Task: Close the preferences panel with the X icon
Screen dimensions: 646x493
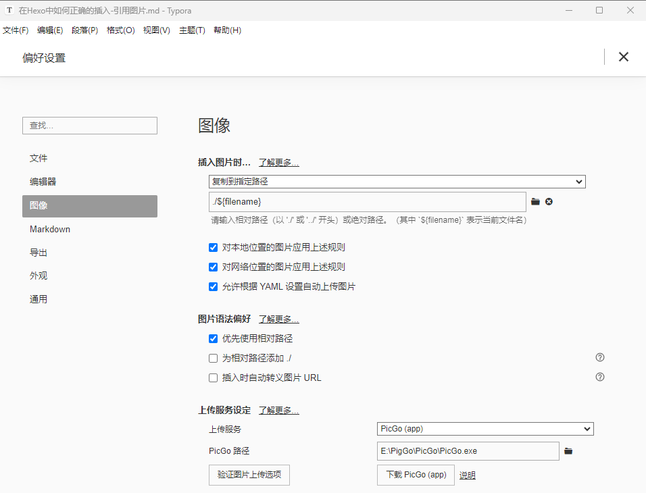Action: point(624,57)
